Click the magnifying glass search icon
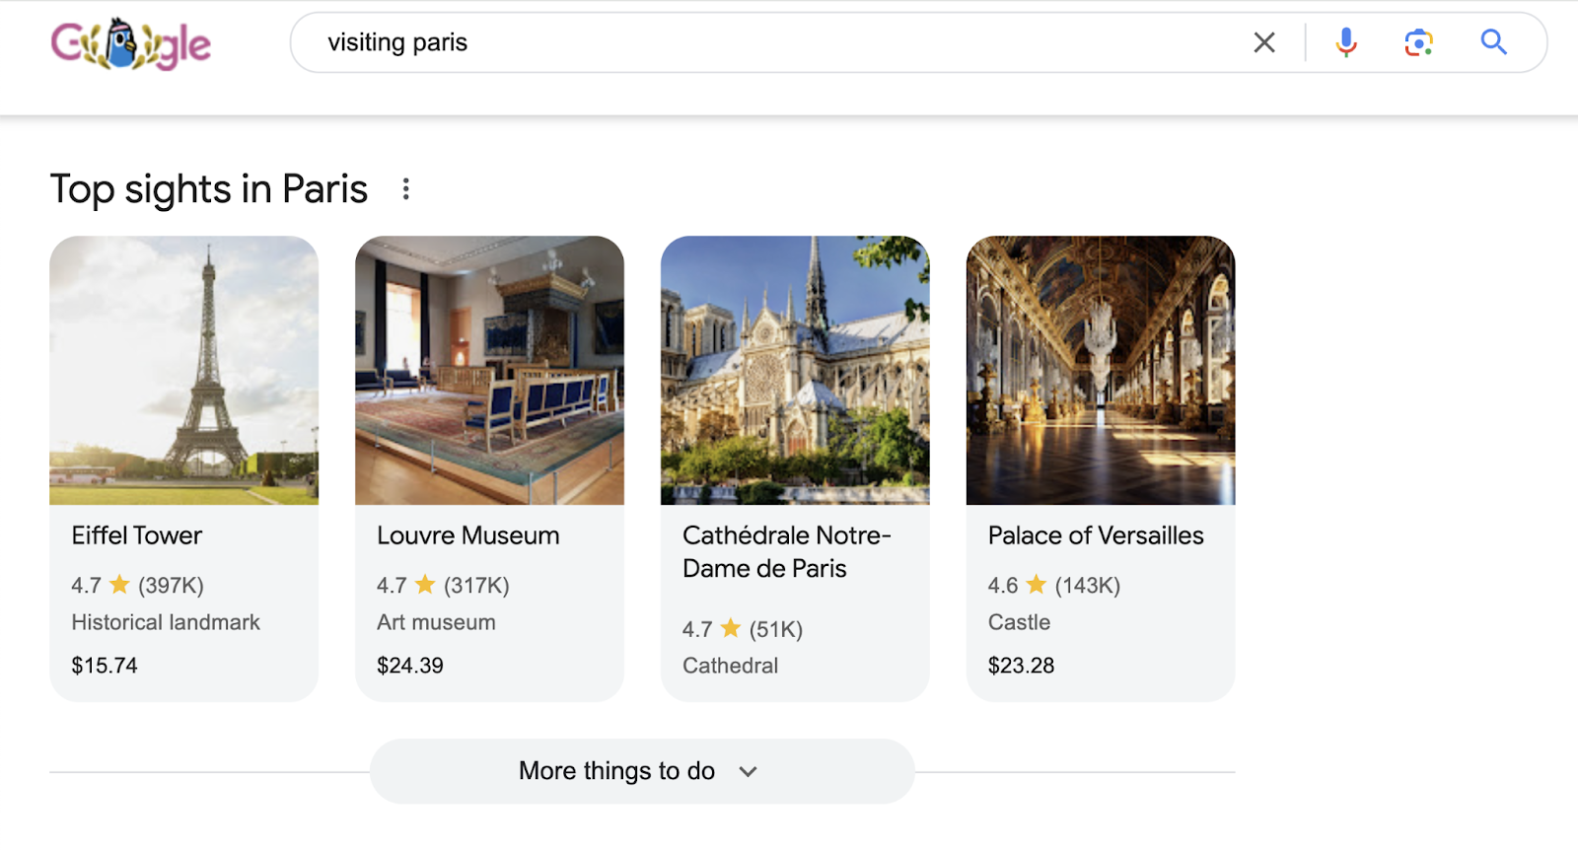The height and width of the screenshot is (851, 1578). tap(1493, 42)
